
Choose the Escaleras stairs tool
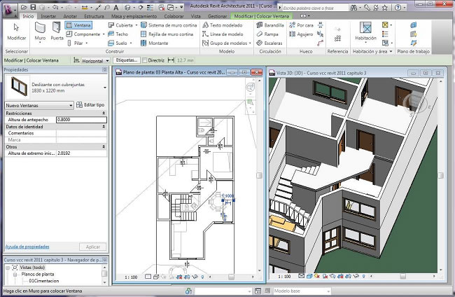coord(269,43)
